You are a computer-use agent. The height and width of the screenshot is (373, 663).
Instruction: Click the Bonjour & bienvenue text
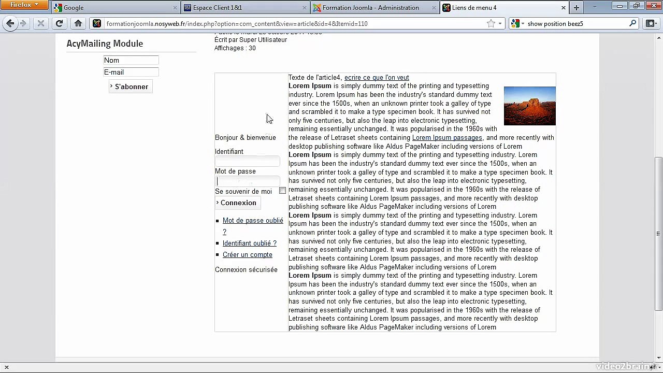246,137
